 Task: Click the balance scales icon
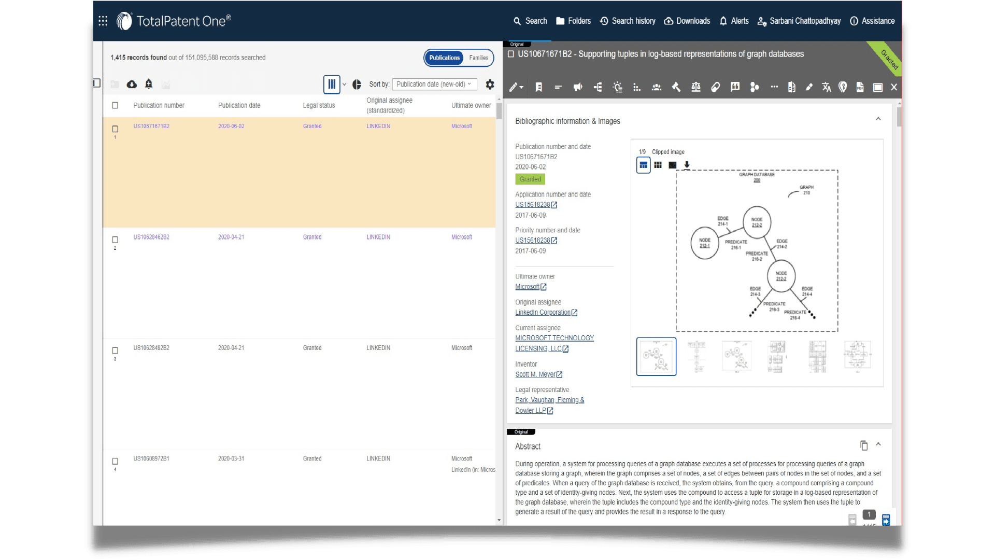click(x=696, y=87)
